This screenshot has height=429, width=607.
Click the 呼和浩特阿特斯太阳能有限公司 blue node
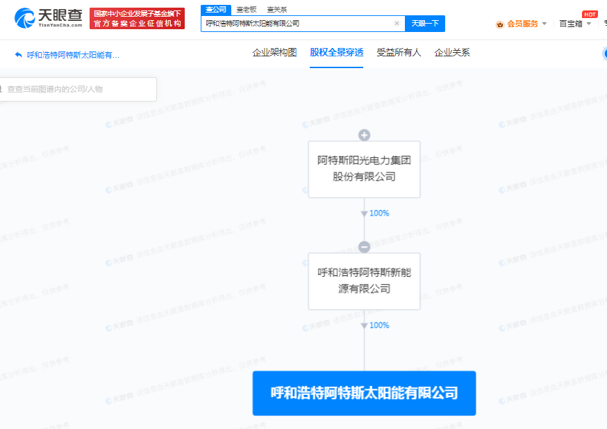(364, 393)
